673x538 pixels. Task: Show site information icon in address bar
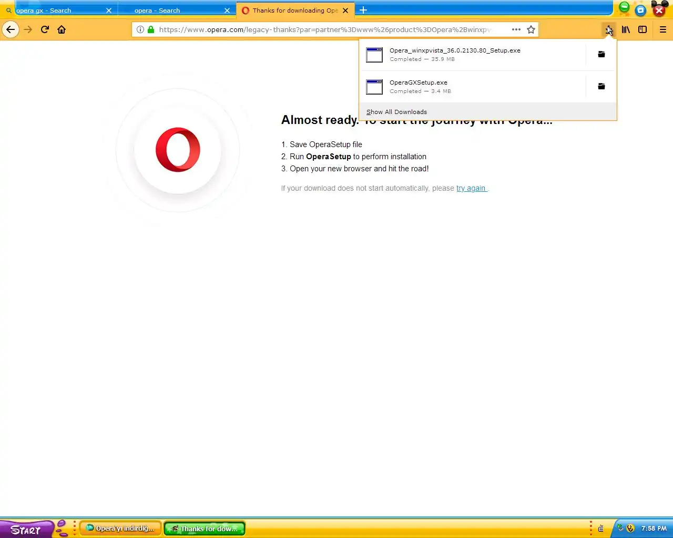pos(140,29)
